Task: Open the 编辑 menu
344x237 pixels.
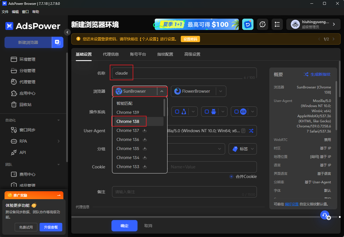Action: point(15,12)
